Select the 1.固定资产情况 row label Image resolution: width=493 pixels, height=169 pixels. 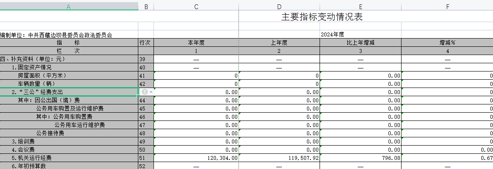point(69,67)
